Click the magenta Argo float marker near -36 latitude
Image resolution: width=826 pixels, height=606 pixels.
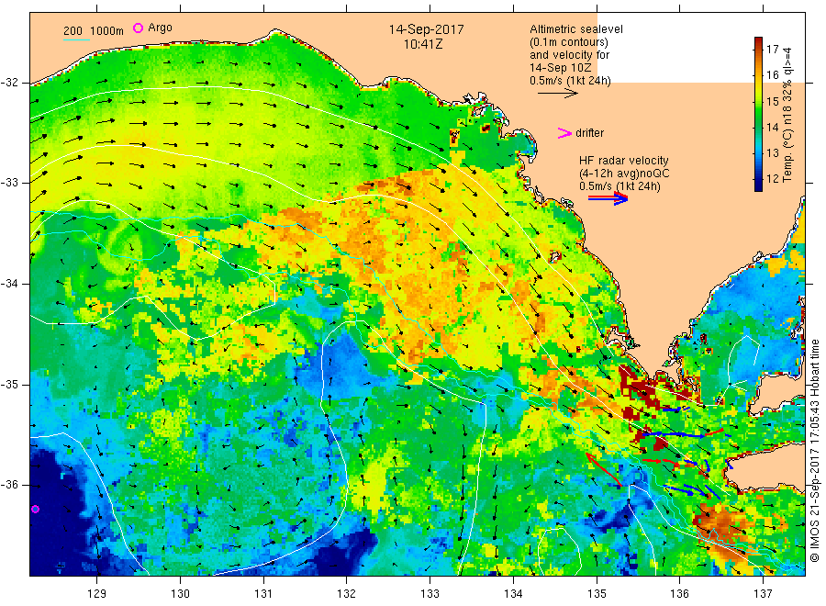(x=35, y=509)
